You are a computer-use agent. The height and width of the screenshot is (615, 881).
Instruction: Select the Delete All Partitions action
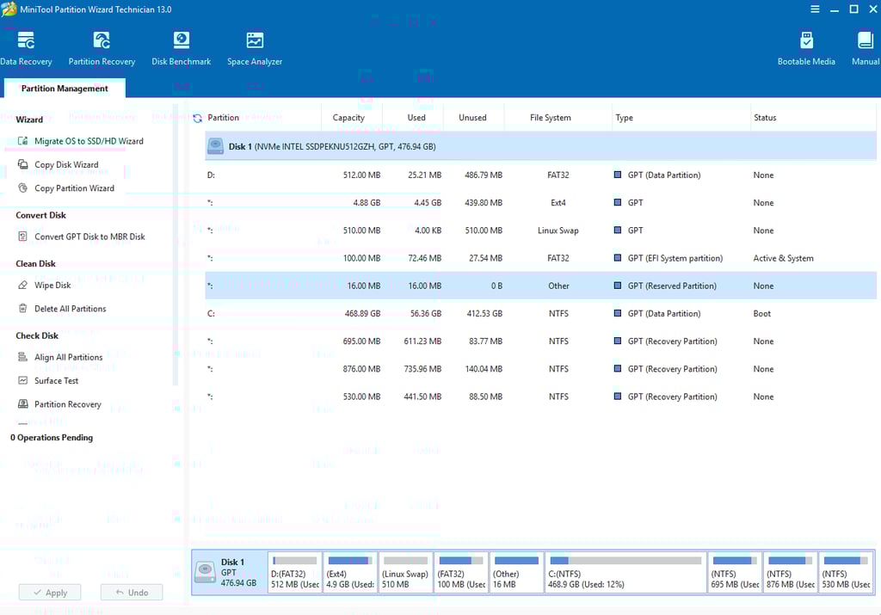(x=71, y=308)
